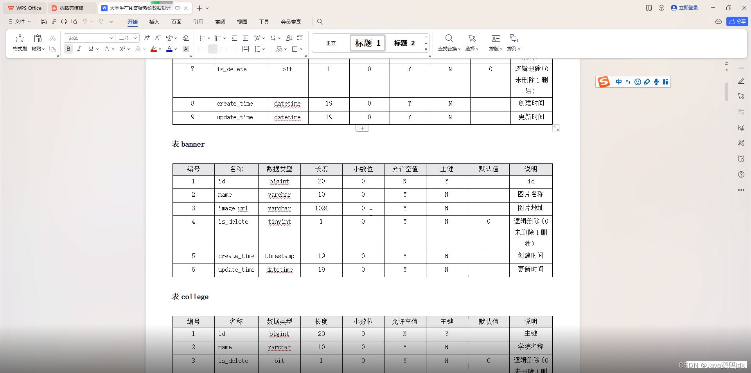Toggle strikethrough formatting
This screenshot has height=373, width=751.
click(x=107, y=49)
